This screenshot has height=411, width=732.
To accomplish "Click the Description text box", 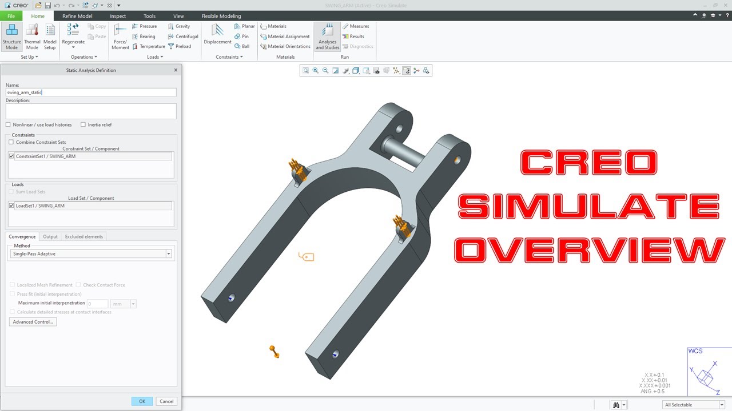I will pos(91,111).
